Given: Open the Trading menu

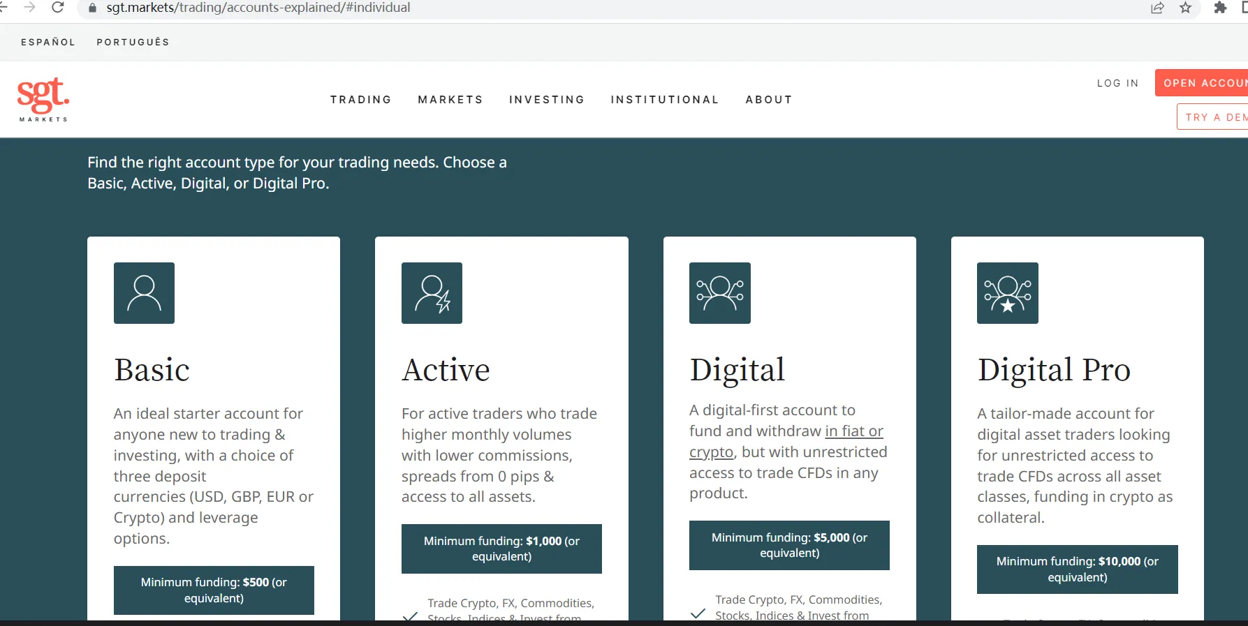Looking at the screenshot, I should pos(361,100).
